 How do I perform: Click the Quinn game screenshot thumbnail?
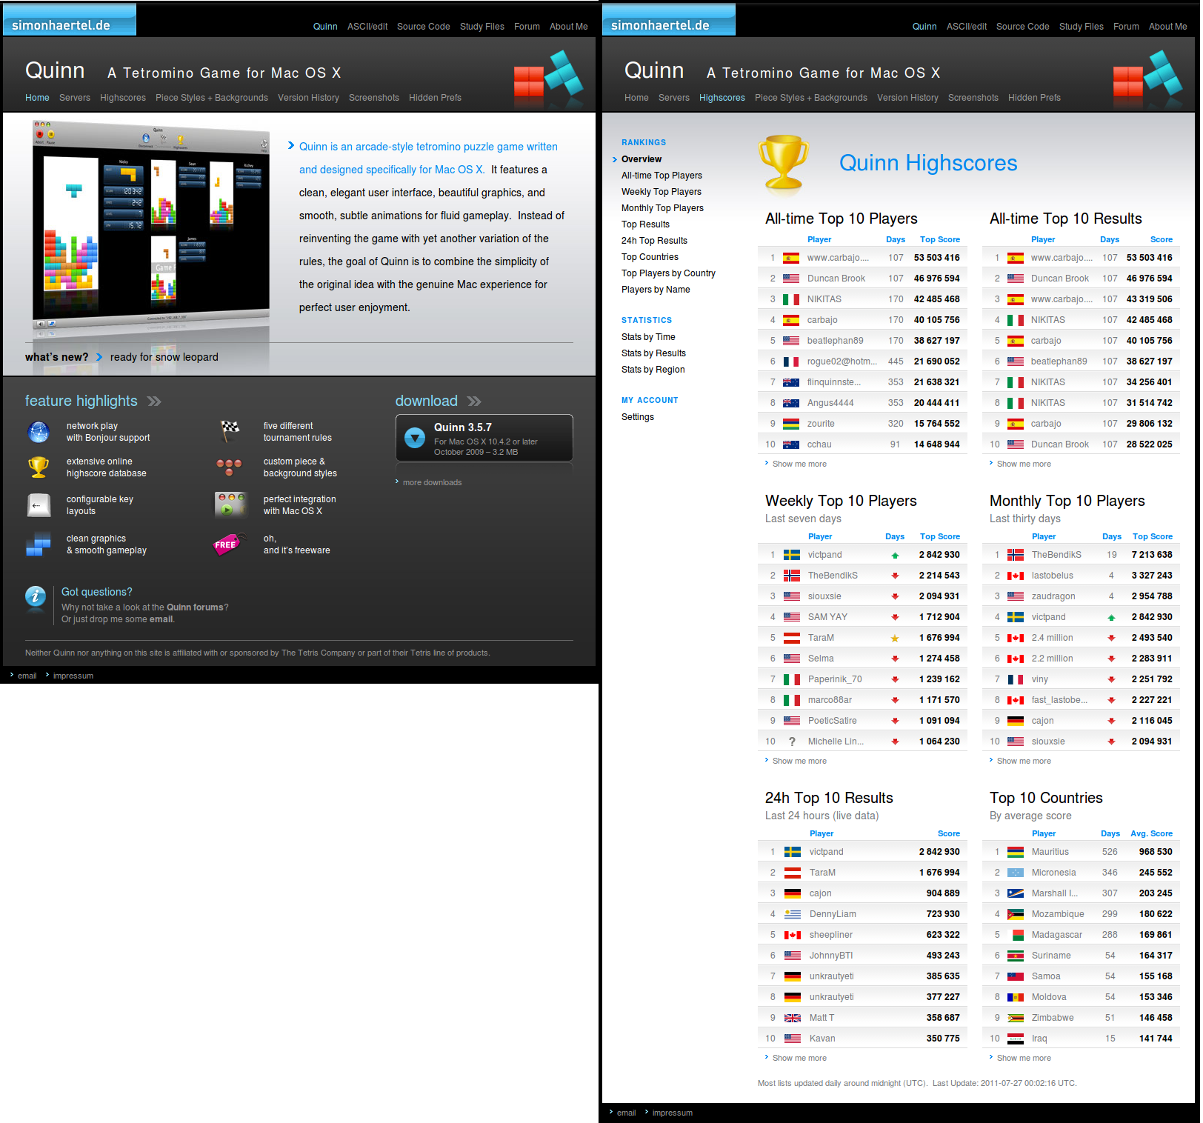pyautogui.click(x=150, y=224)
